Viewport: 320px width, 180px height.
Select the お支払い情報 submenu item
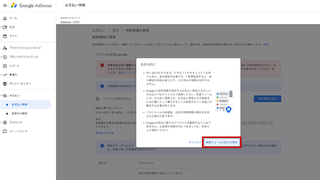point(26,104)
